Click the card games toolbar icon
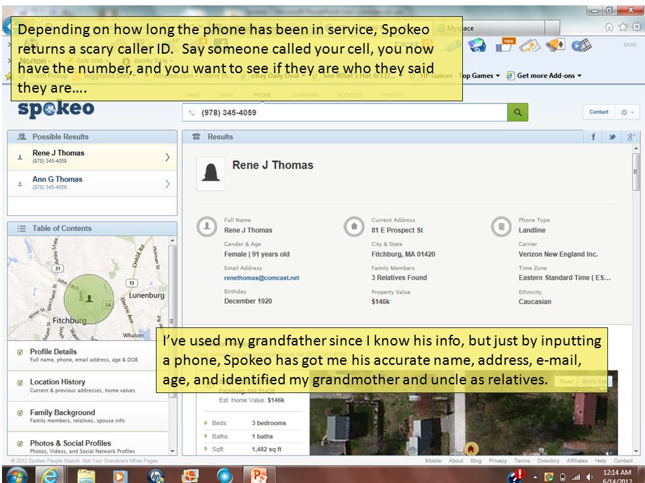This screenshot has height=483, width=645. [x=556, y=45]
